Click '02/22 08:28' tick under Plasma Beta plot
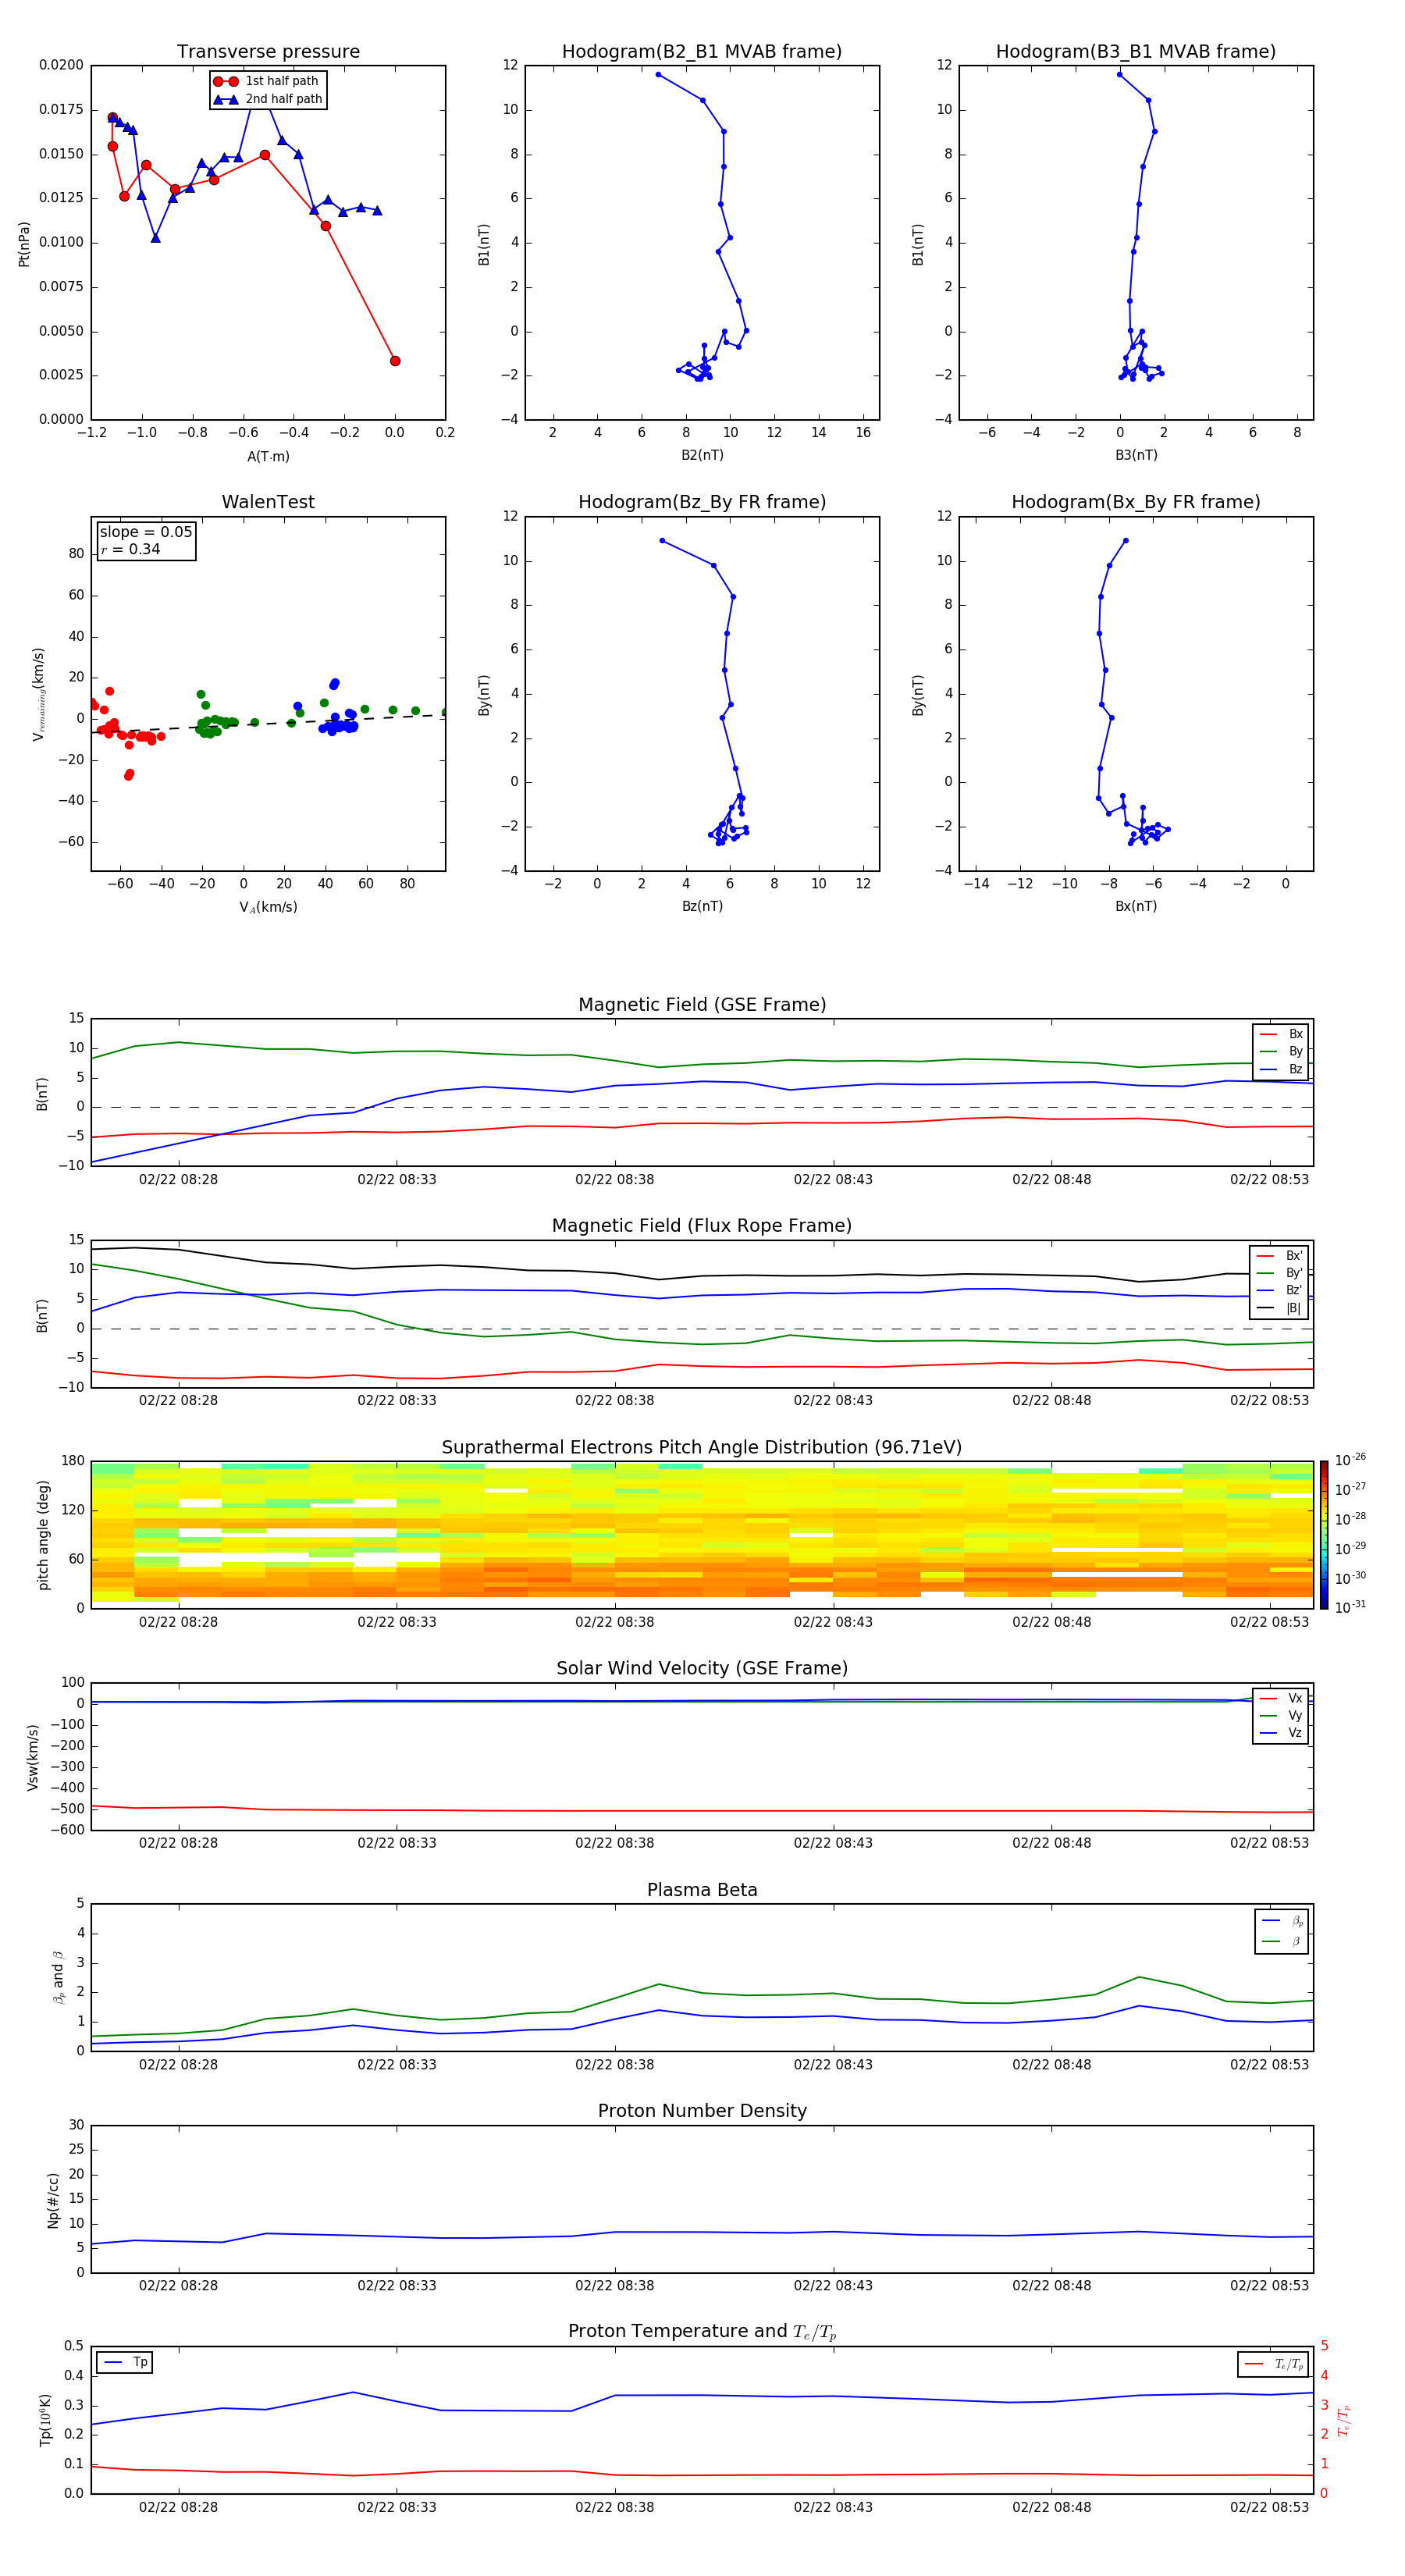Viewport: 1405px width, 2576px height. pos(178,2064)
